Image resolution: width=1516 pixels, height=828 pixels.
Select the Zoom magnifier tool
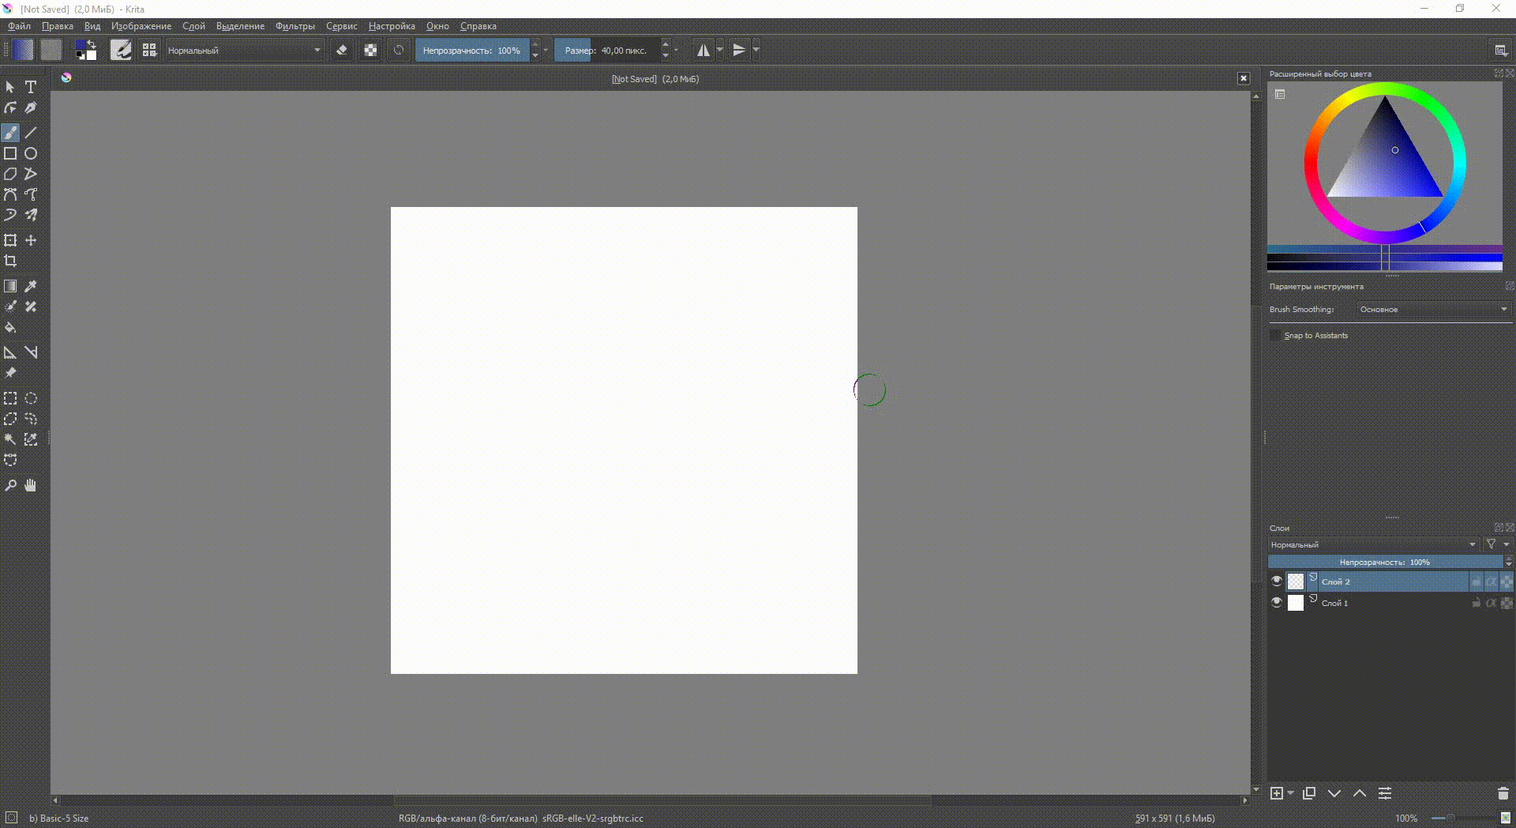click(10, 485)
